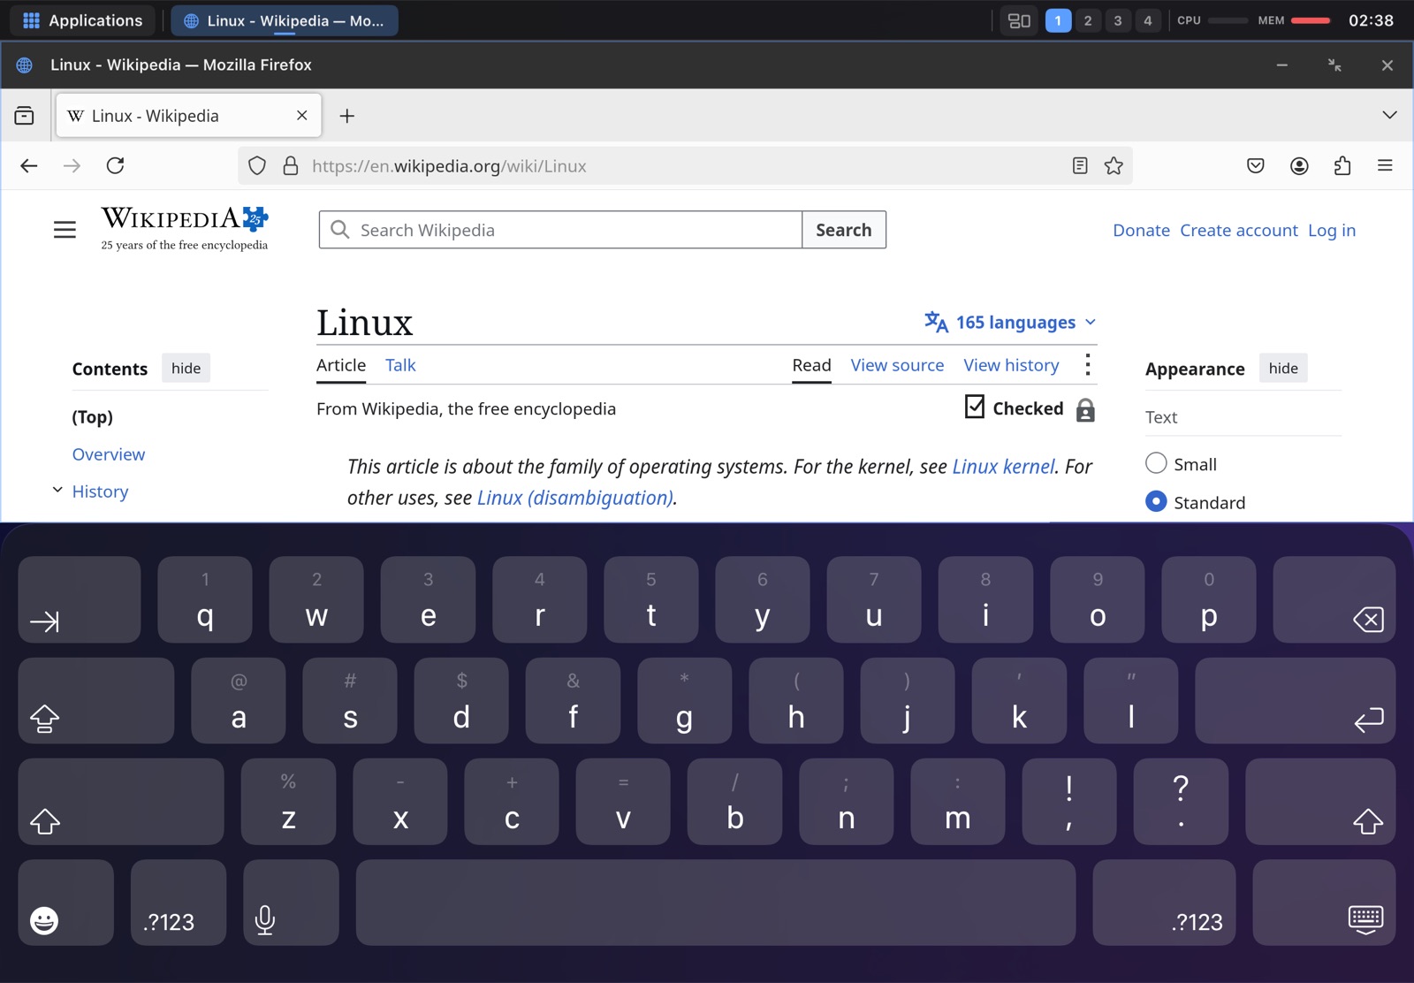Image resolution: width=1414 pixels, height=983 pixels.
Task: Expand the 165 languages dropdown
Action: 1010,323
